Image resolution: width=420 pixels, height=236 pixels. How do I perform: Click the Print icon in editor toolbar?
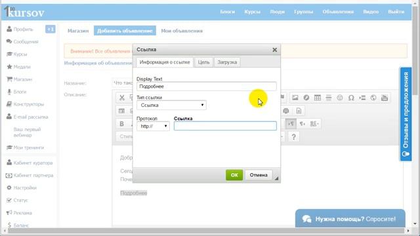pyautogui.click(x=286, y=111)
